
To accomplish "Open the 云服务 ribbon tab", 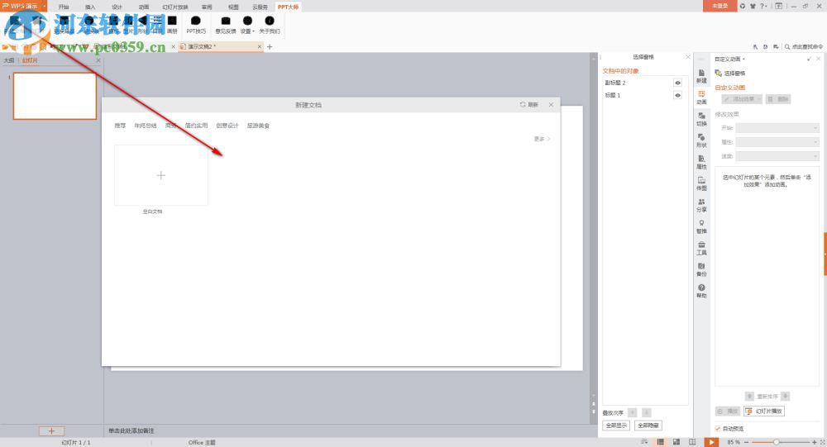I will [260, 7].
